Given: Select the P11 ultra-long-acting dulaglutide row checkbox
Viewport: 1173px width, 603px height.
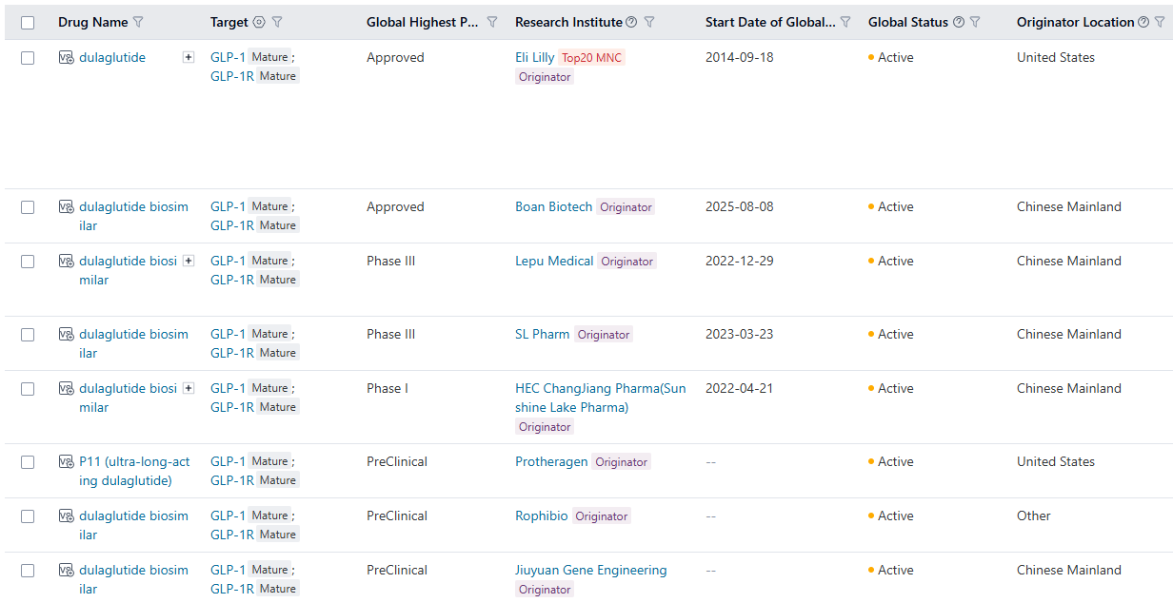Looking at the screenshot, I should (x=28, y=462).
